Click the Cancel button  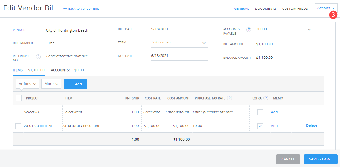[x=288, y=159]
